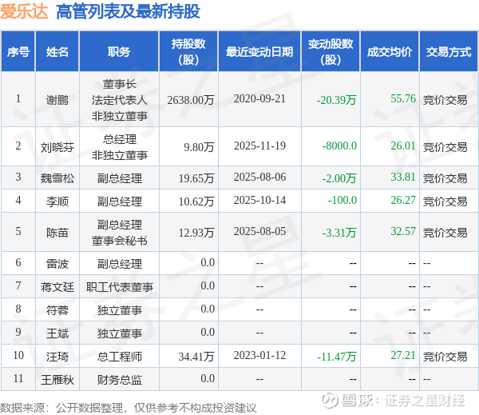Click 证券之星财经 watermark text

point(425,401)
